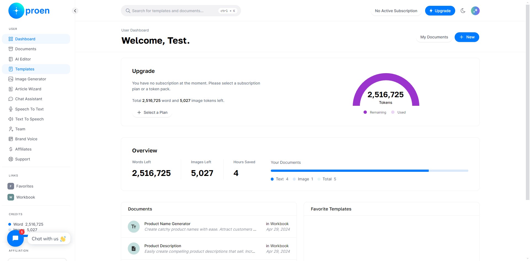
Task: Open the Brand Voice section
Action: [26, 139]
